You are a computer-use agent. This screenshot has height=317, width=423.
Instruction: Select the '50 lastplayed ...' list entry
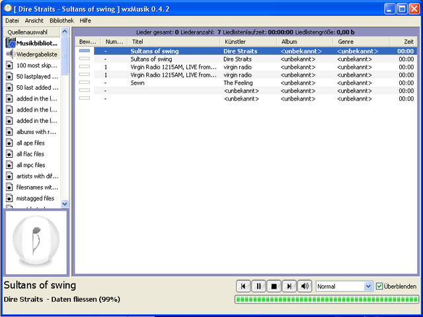pos(37,77)
